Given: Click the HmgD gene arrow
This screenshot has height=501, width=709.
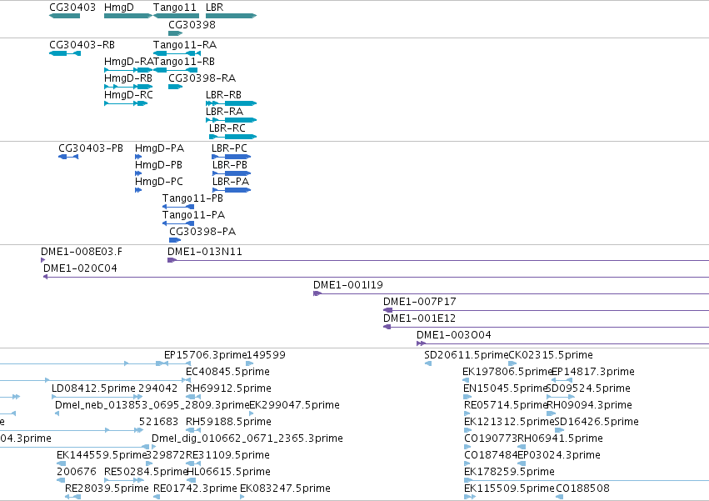Looking at the screenshot, I should [x=128, y=16].
